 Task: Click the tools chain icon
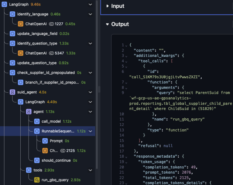coord(29,170)
